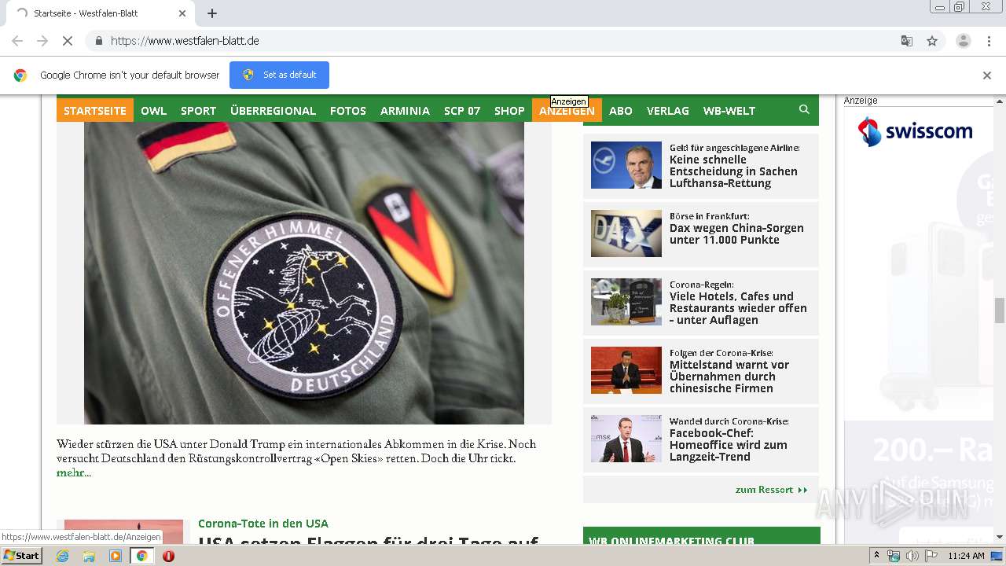
Task: Open the FOTOS navigation item
Action: click(348, 111)
